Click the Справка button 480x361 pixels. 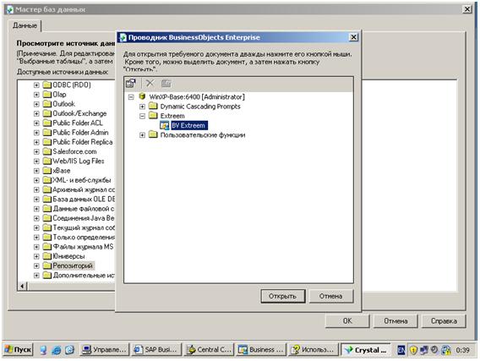coord(444,321)
